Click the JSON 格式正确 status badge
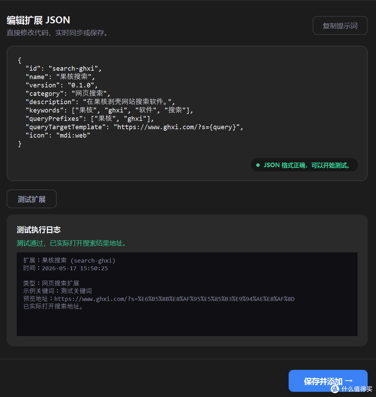The image size is (376, 397). pos(304,165)
